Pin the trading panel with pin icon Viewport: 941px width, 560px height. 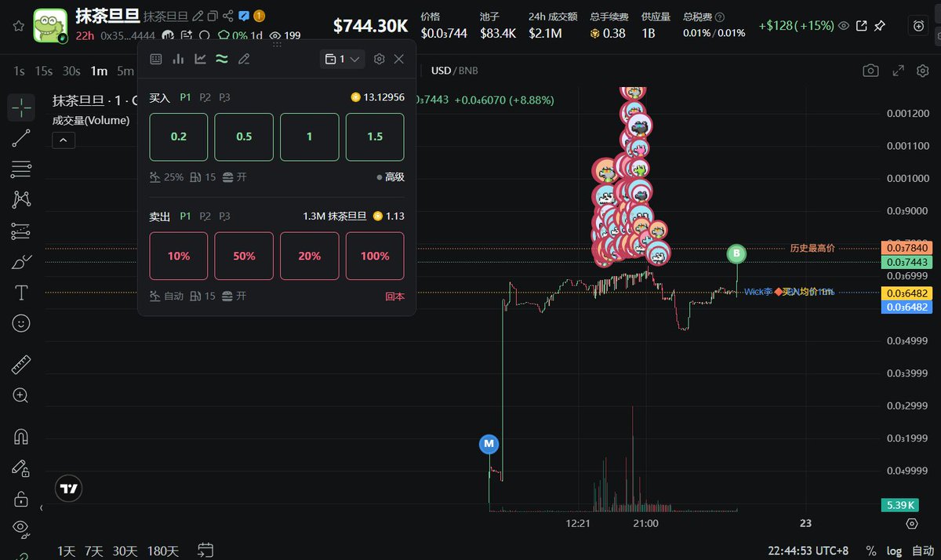(880, 26)
